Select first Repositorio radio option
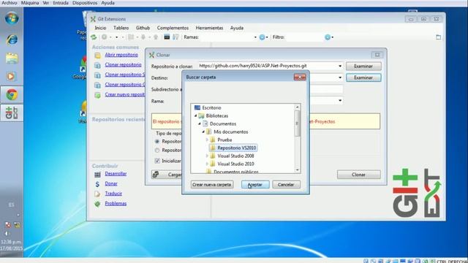The height and width of the screenshot is (263, 468). (x=157, y=141)
